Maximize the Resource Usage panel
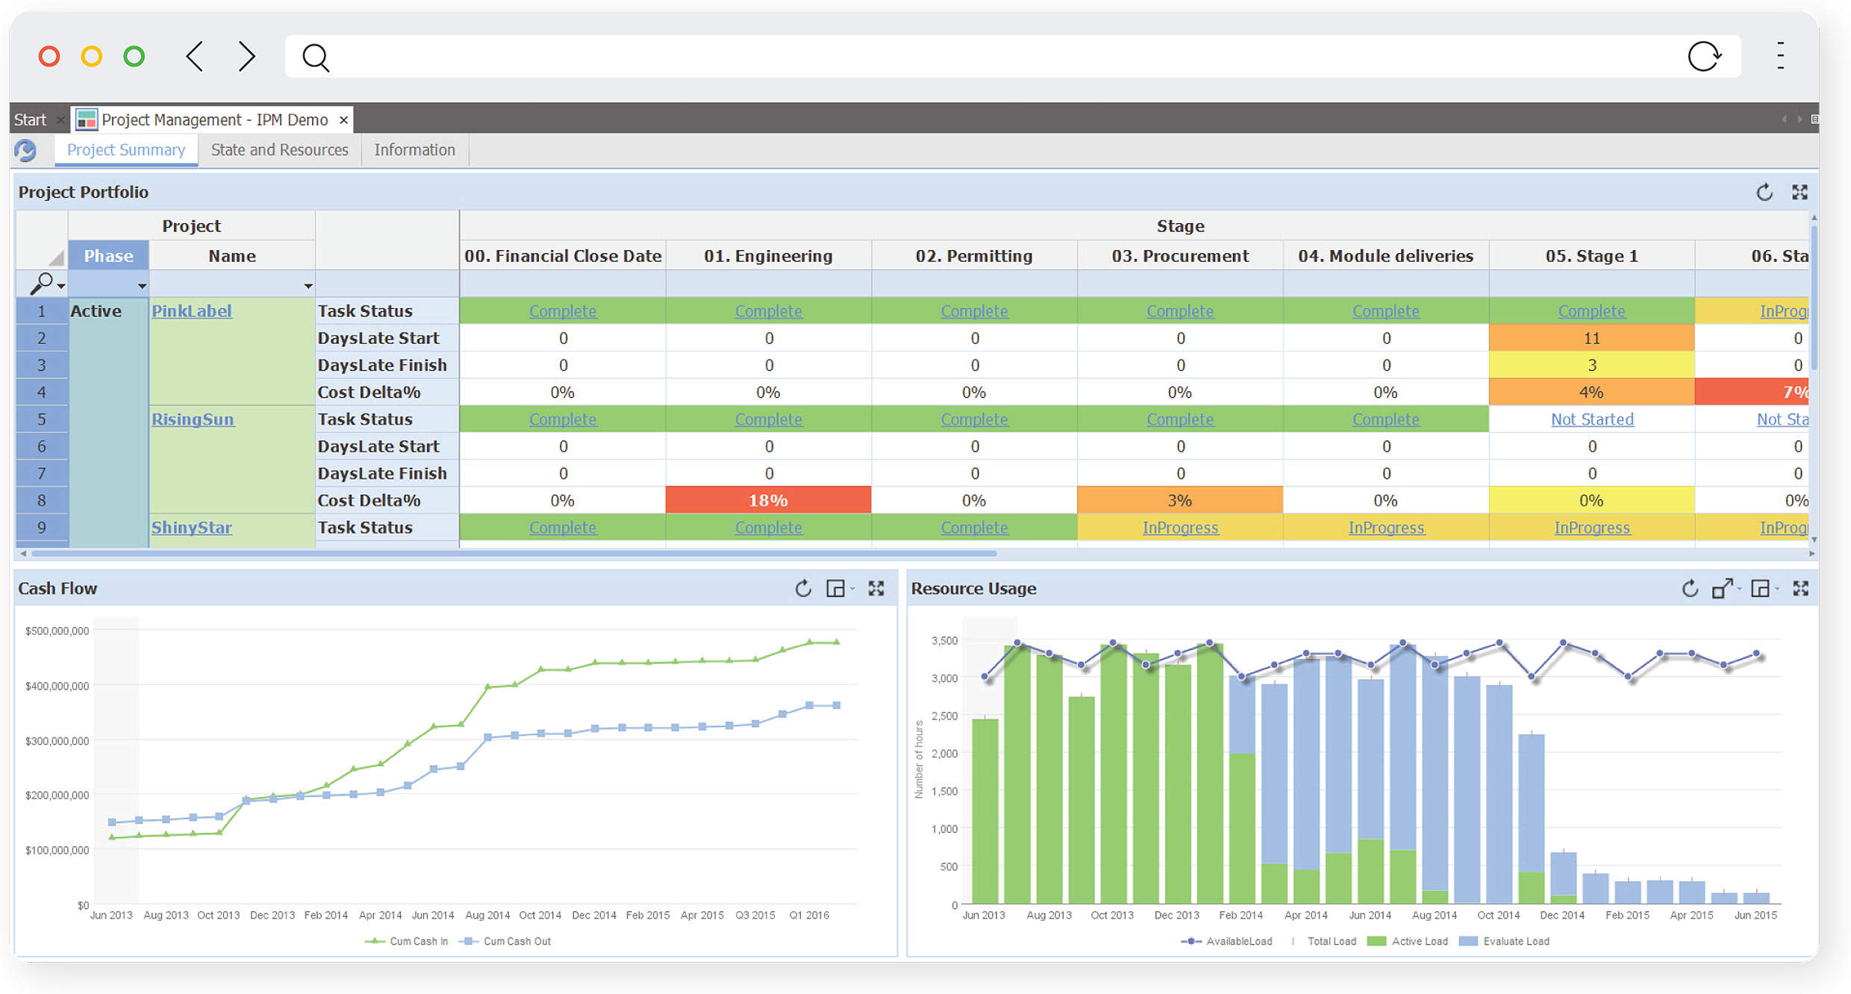The width and height of the screenshot is (1851, 994). 1802,588
